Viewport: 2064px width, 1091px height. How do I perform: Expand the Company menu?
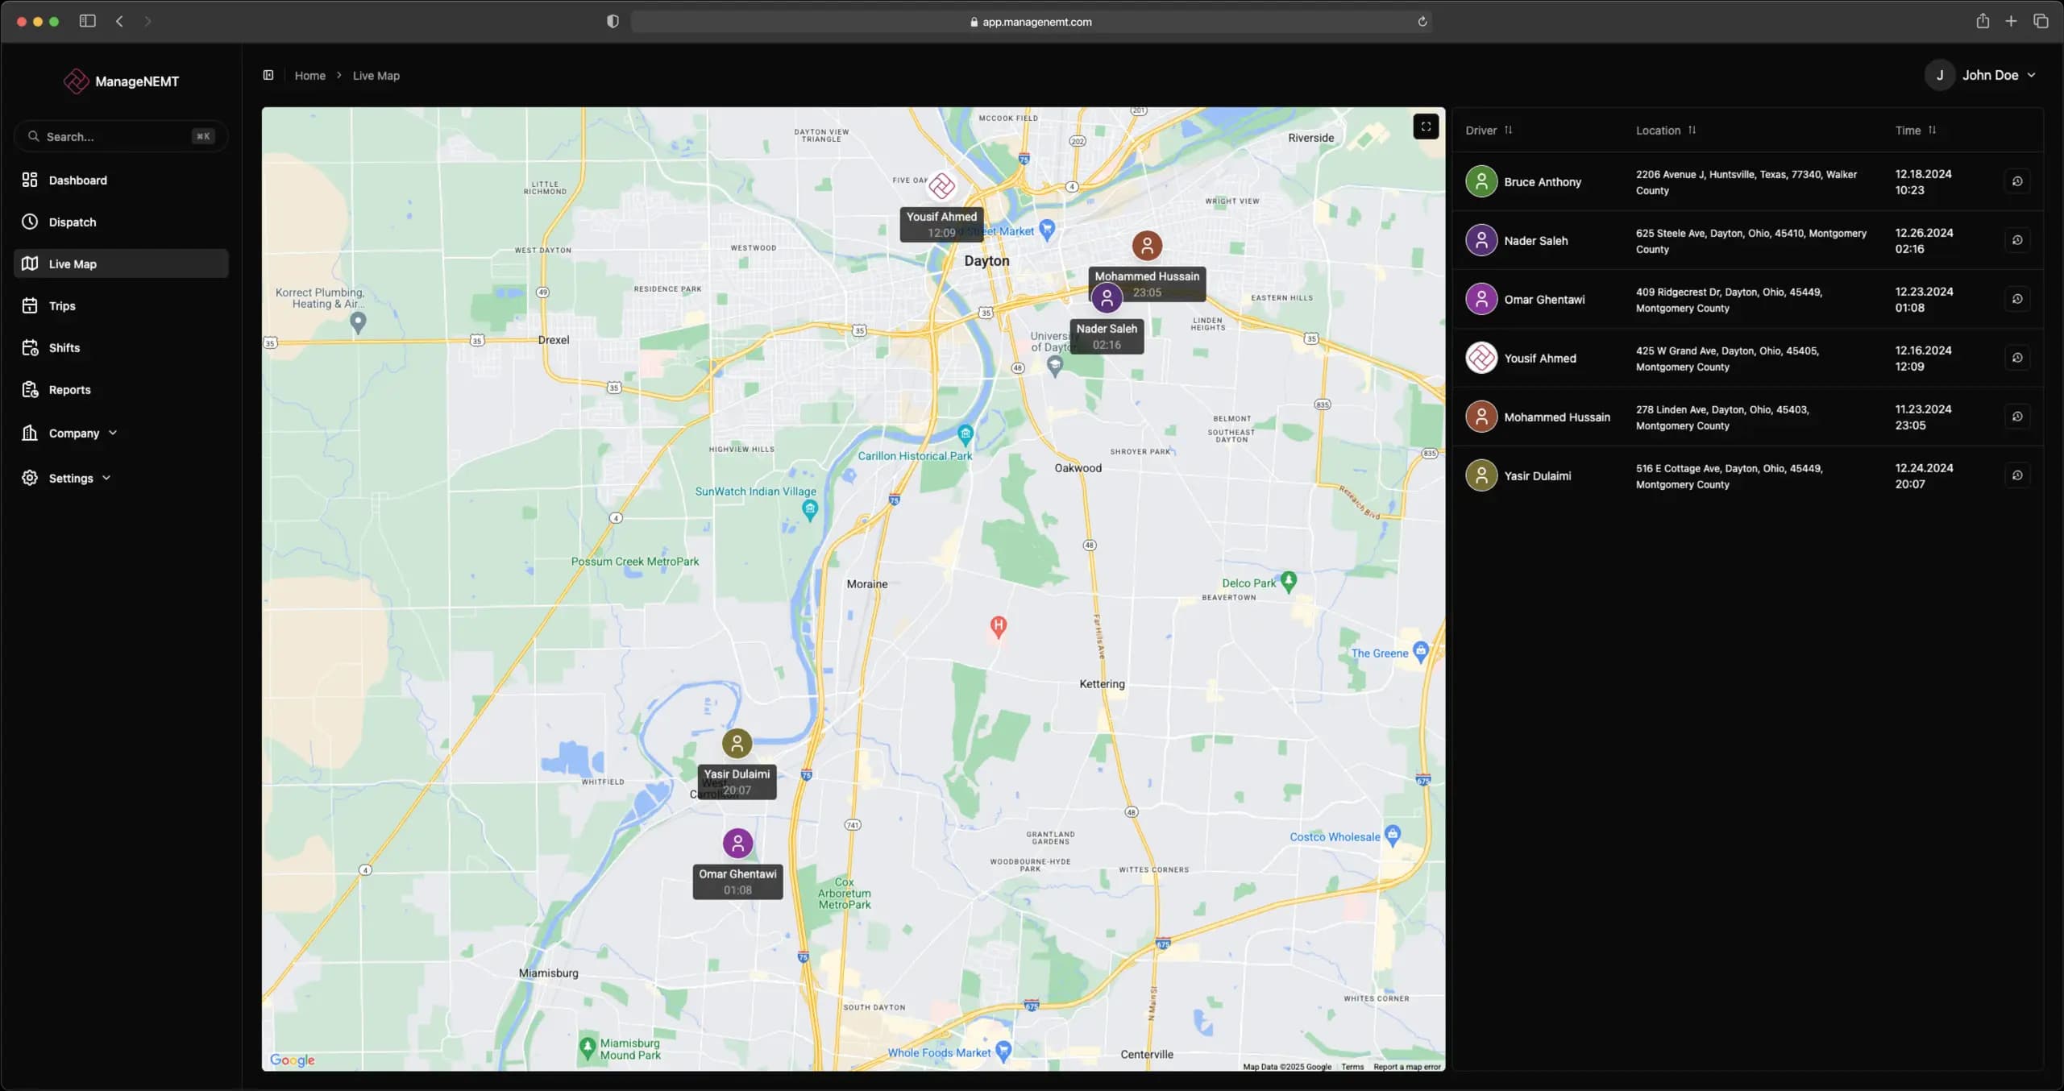(x=112, y=433)
